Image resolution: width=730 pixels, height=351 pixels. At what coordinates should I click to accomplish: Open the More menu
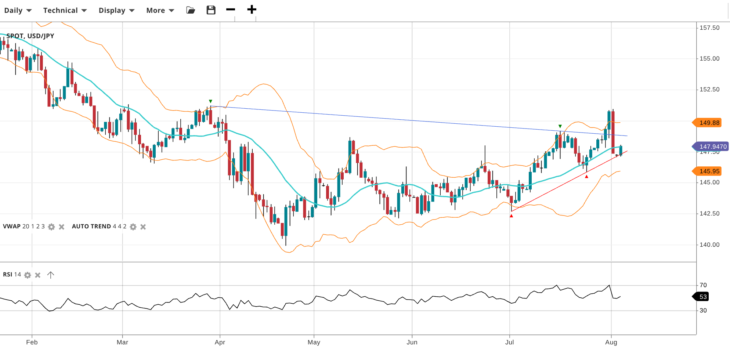tap(160, 10)
